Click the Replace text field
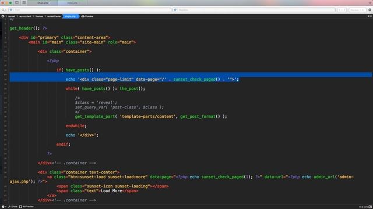Viewport: 373px width, 209px height. (254, 10)
